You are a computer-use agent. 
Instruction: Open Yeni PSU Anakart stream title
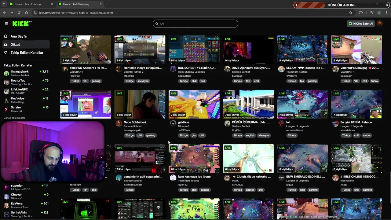(88, 68)
